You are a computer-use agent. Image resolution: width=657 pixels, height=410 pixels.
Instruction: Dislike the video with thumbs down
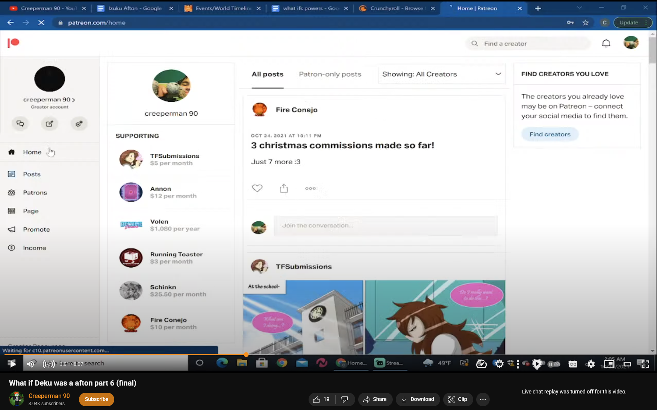click(344, 399)
